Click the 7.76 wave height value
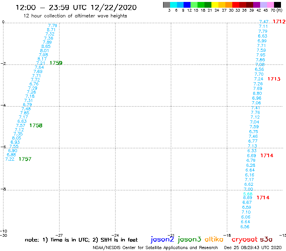 (255, 113)
